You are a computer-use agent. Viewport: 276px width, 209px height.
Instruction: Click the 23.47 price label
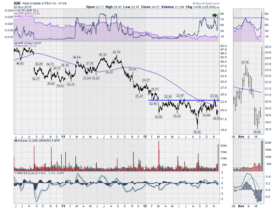tap(180, 95)
